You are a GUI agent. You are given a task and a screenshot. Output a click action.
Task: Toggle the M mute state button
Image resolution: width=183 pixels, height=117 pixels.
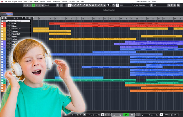coord(25,5)
